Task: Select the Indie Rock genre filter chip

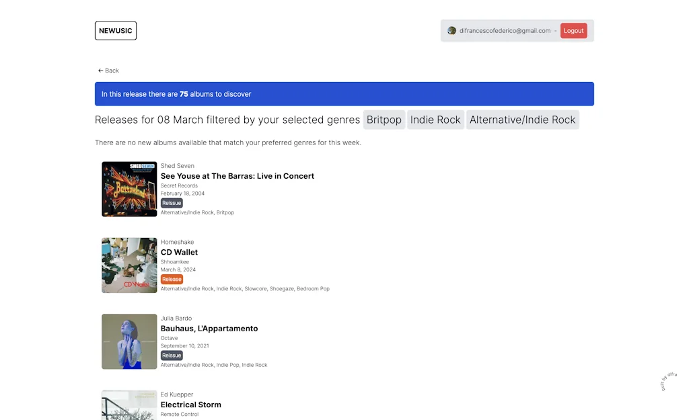Action: (x=435, y=120)
